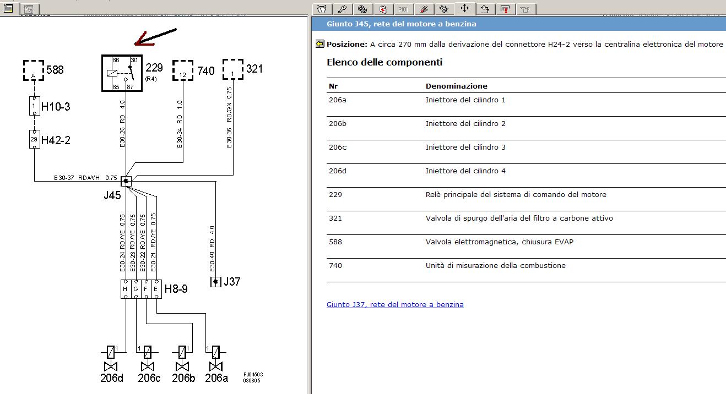The height and width of the screenshot is (394, 726).
Task: Select component 588 box in diagram
Action: (x=34, y=70)
